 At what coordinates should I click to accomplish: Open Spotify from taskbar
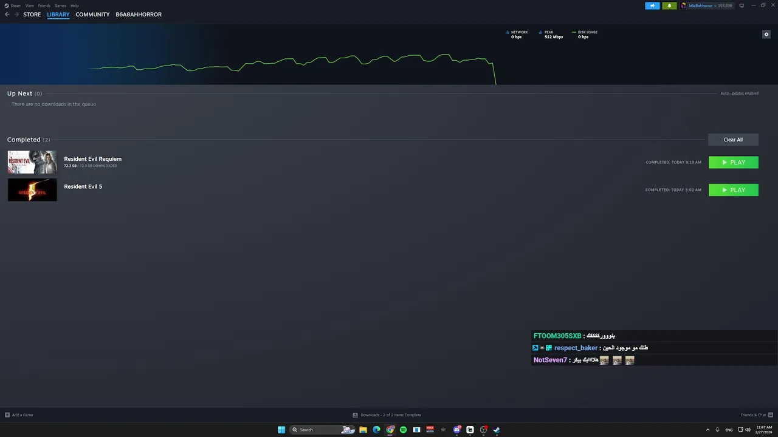tap(403, 430)
